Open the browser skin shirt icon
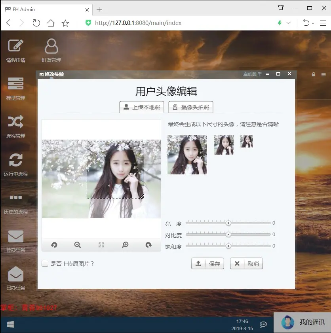The height and width of the screenshot is (333, 331). 281,8
